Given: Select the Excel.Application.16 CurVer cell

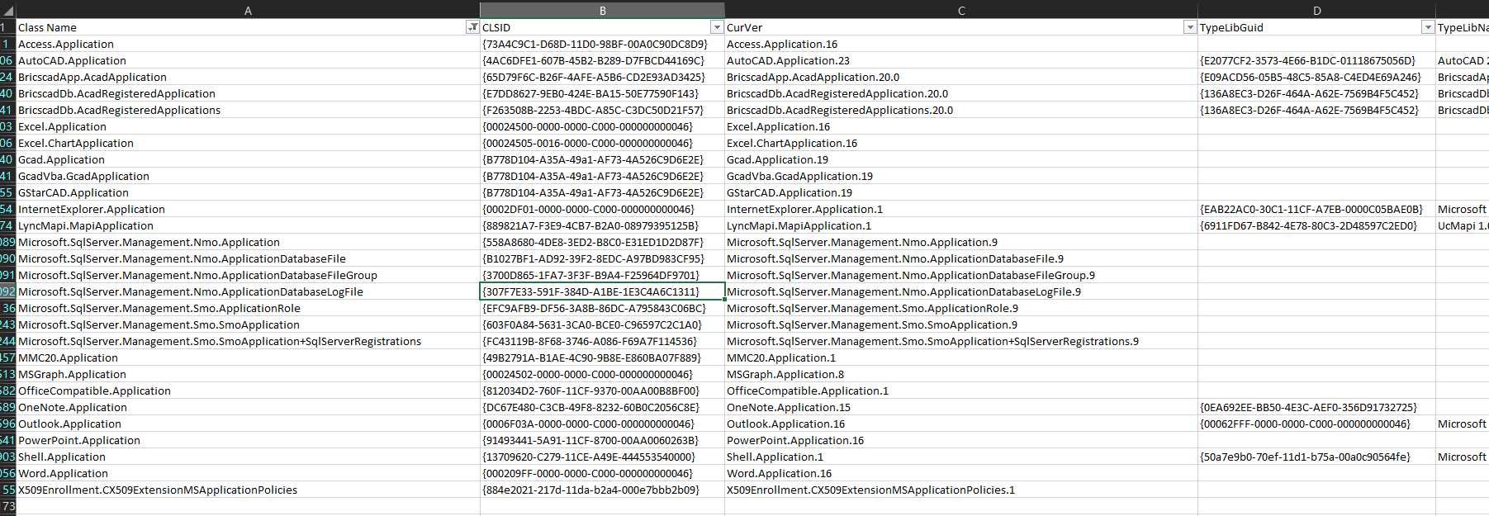Looking at the screenshot, I should click(x=961, y=126).
